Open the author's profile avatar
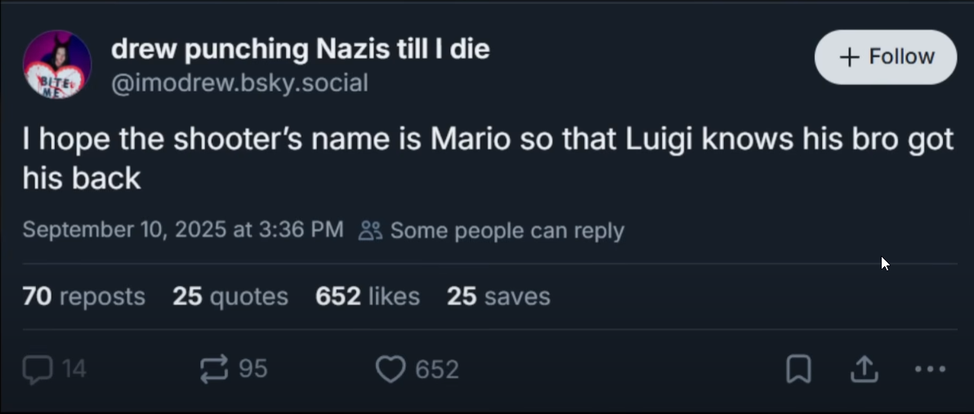Image resolution: width=974 pixels, height=414 pixels. 57,64
